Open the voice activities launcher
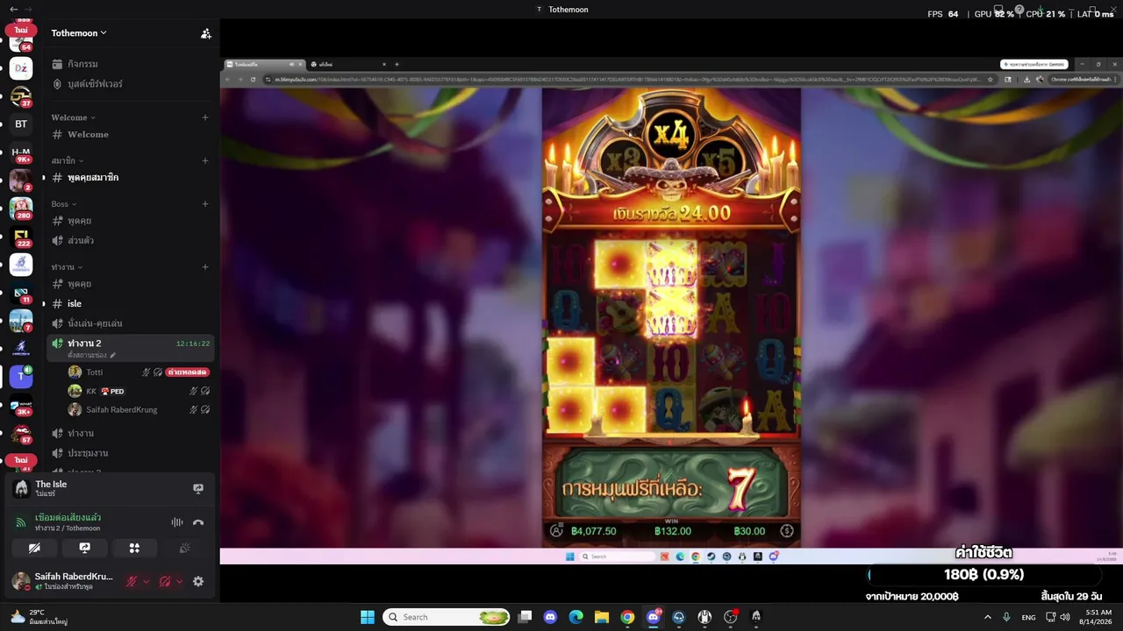This screenshot has width=1123, height=631. coord(134,548)
